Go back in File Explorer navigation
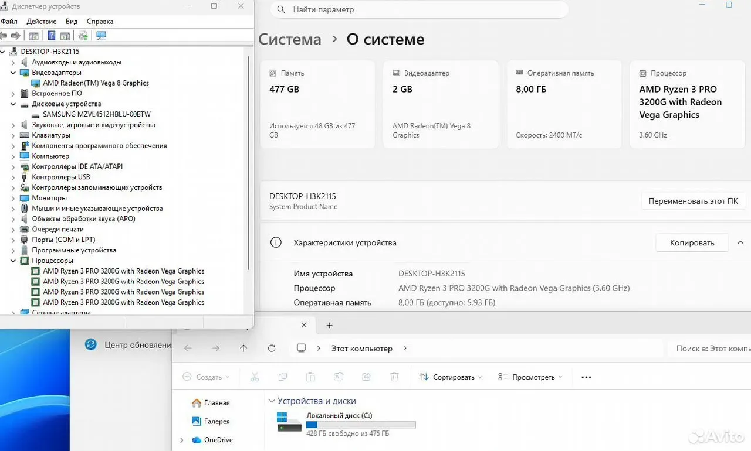Screen dimensions: 751x451 (x=188, y=348)
